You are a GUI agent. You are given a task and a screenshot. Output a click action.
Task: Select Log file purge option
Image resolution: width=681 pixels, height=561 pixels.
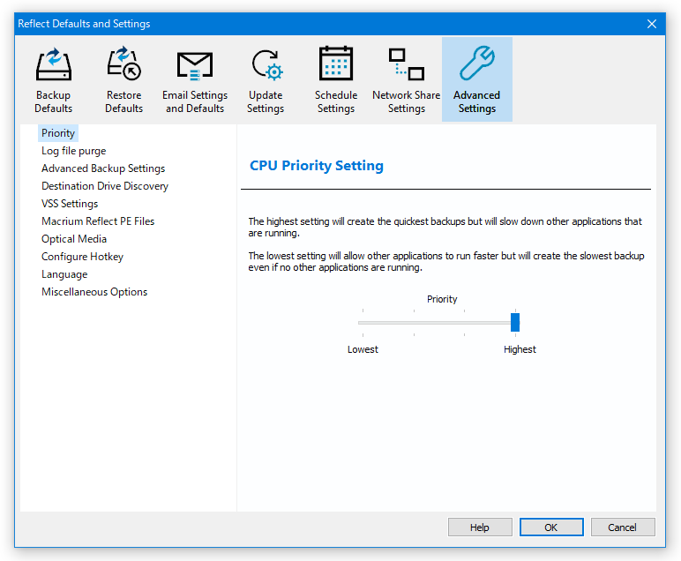pos(74,151)
